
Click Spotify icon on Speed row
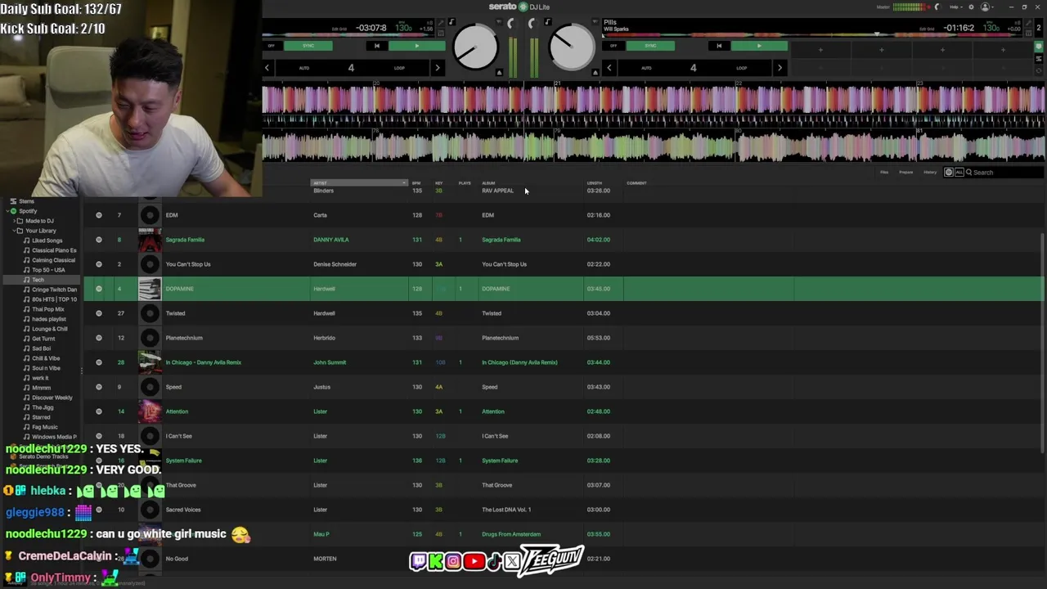tap(99, 387)
